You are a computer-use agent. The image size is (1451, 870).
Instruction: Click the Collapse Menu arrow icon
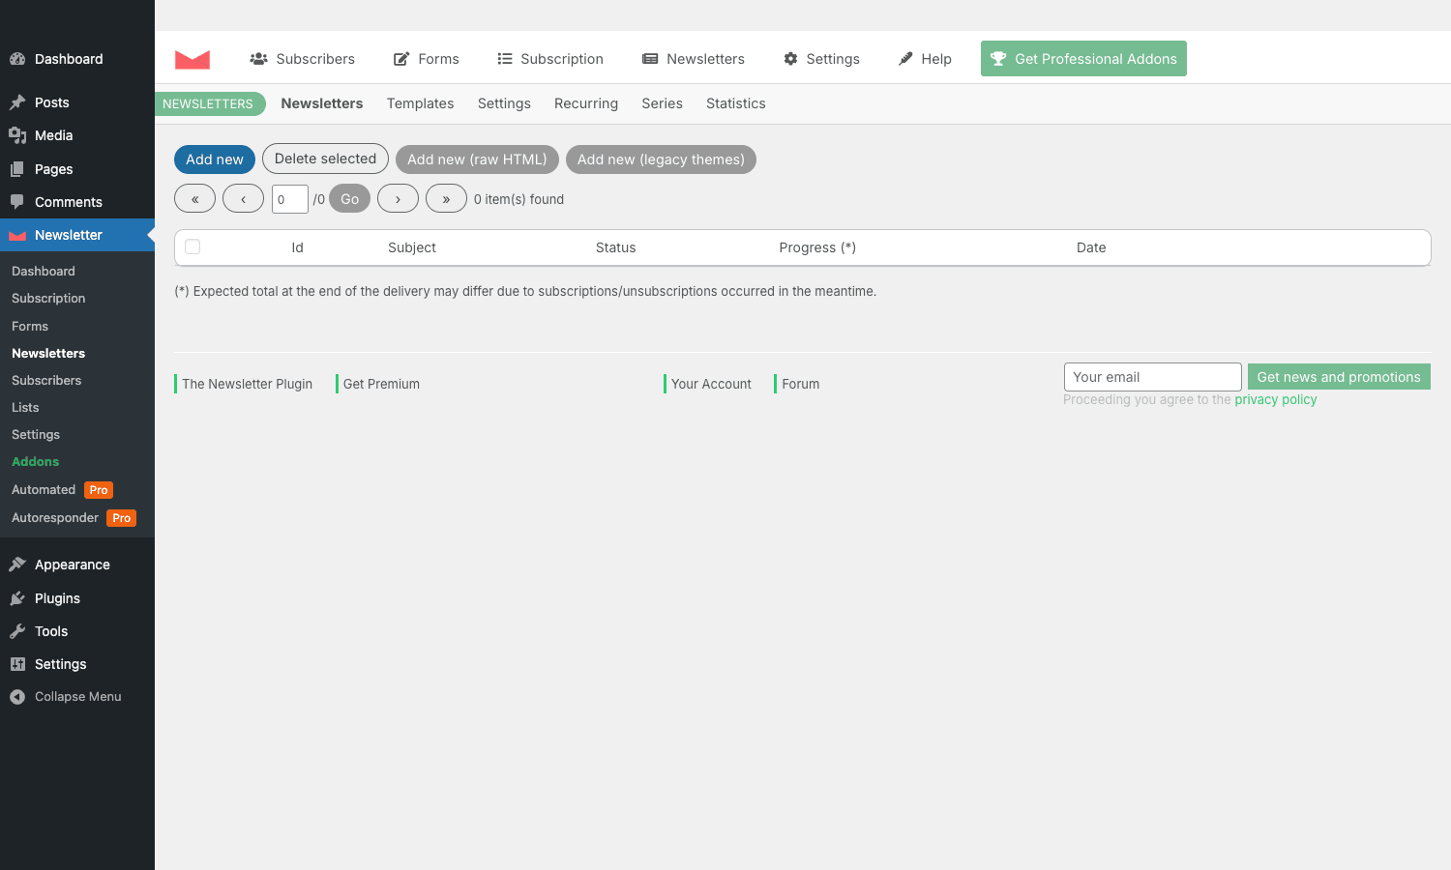coord(17,697)
